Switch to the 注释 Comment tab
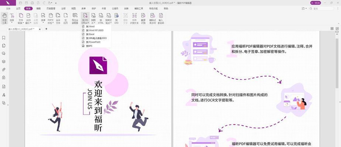 pyautogui.click(x=63, y=8)
